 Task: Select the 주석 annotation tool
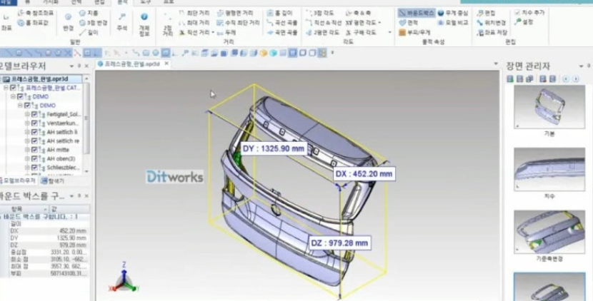[x=121, y=22]
